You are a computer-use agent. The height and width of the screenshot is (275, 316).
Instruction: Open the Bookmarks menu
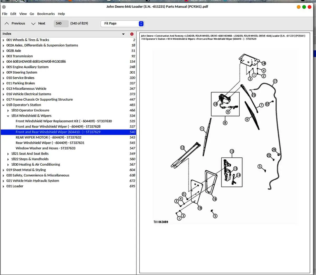coord(46,14)
